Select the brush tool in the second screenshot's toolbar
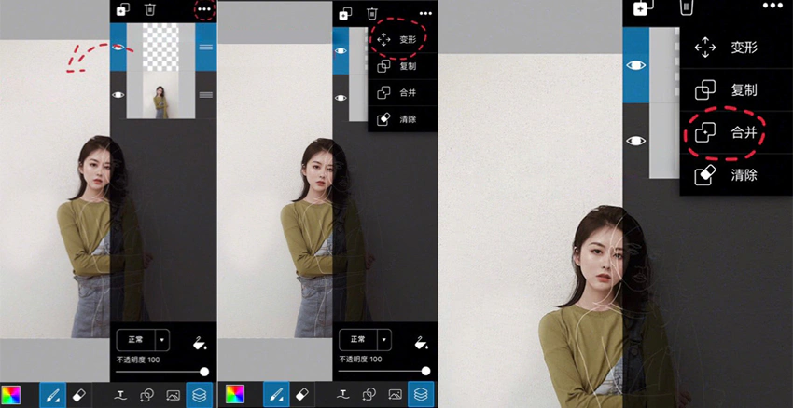793x408 pixels. click(276, 394)
